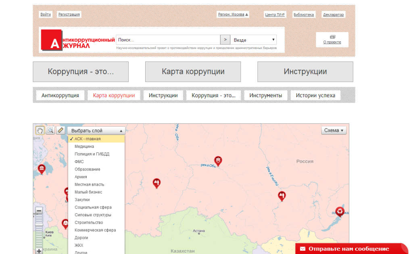
Task: Open the Схема map type dropdown
Action: (x=334, y=130)
